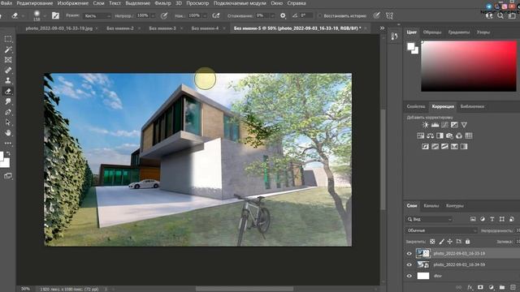
Task: Click the symmetry butterfly icon
Action: click(389, 15)
